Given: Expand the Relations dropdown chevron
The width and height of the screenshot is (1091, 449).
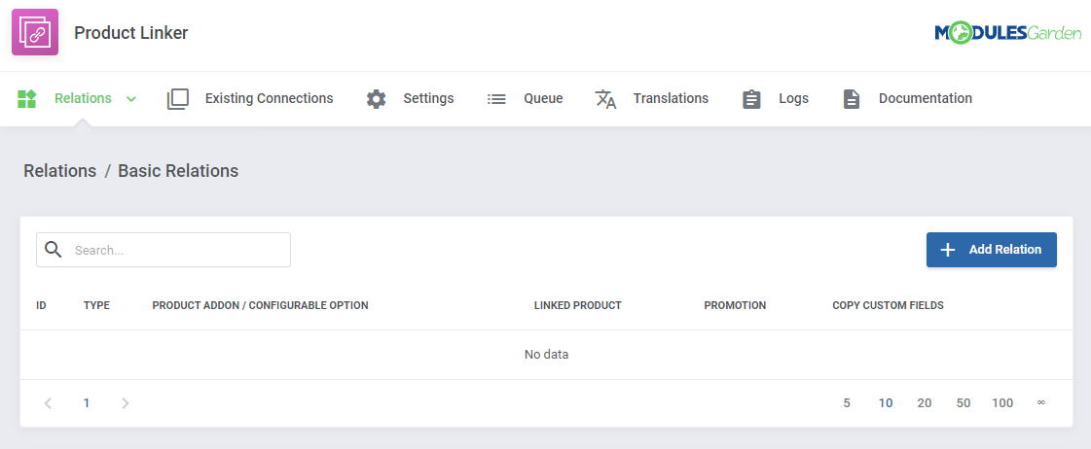Looking at the screenshot, I should pos(130,99).
